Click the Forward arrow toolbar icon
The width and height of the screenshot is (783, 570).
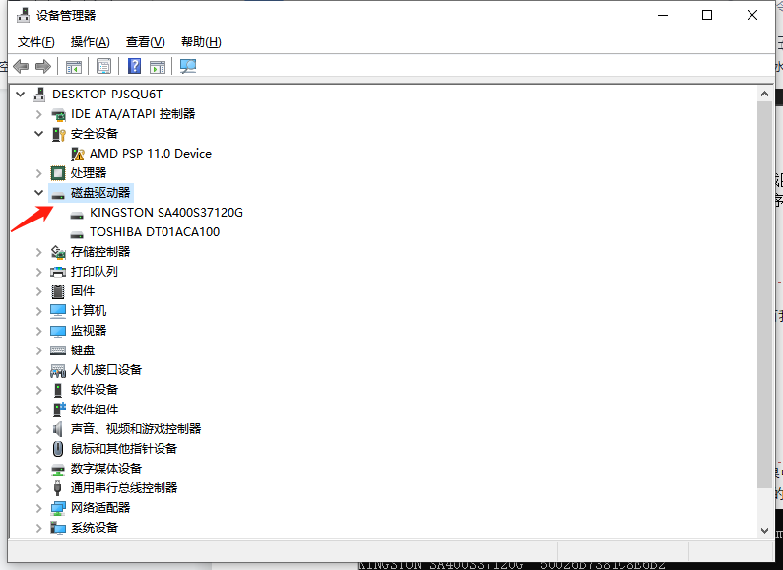42,66
